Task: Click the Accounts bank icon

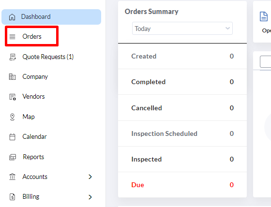Action: pos(12,177)
